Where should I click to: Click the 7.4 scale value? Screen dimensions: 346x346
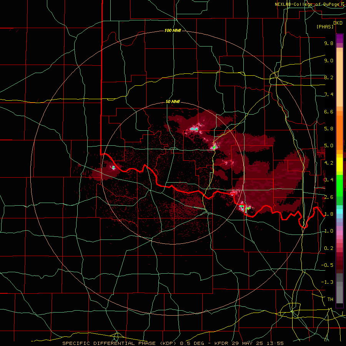[x=329, y=95]
